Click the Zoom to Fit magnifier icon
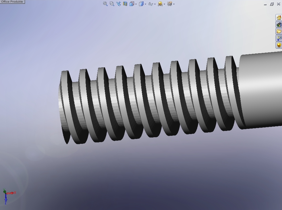 tap(105, 4)
